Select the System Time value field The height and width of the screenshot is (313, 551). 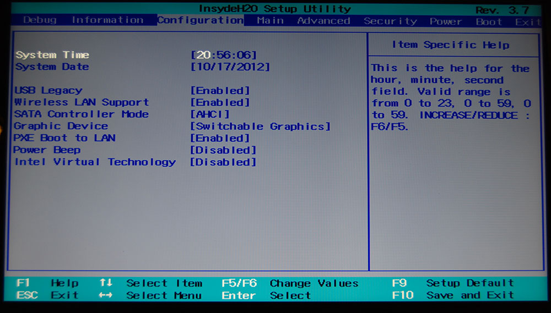(x=224, y=55)
